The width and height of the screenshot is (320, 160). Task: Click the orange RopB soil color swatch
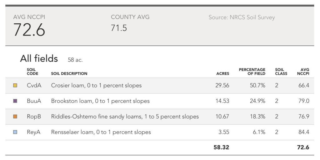[x=15, y=117]
